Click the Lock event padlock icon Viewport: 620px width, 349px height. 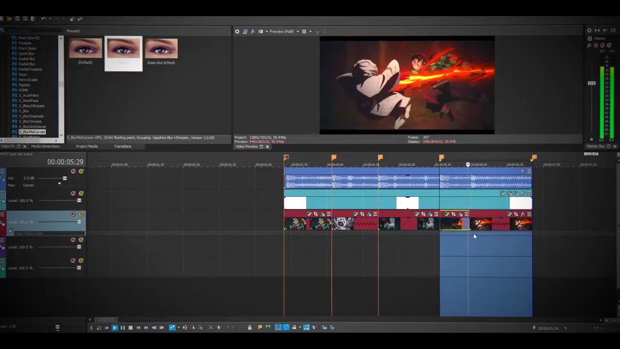249,328
